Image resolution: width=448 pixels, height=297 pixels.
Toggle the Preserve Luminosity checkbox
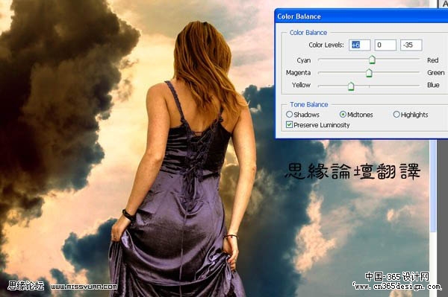(x=289, y=125)
